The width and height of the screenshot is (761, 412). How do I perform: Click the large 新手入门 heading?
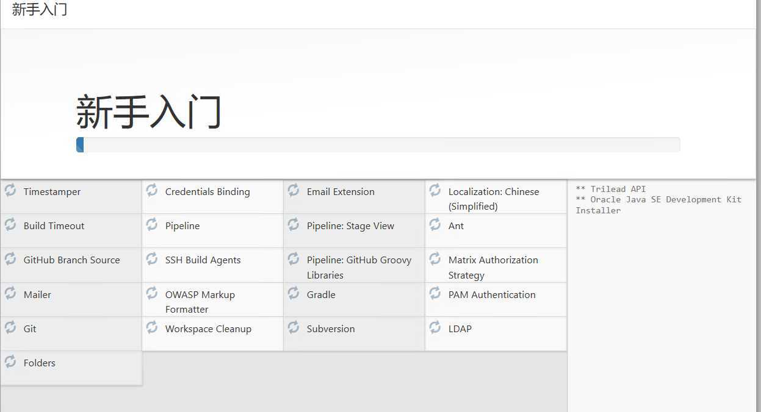(x=149, y=112)
